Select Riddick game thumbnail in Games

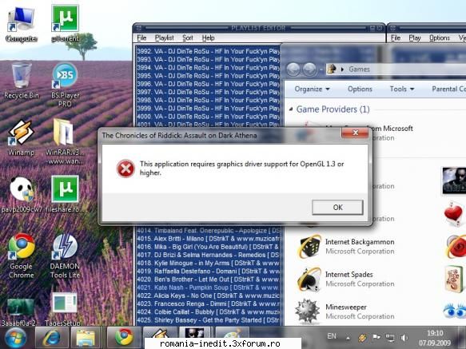454,180
